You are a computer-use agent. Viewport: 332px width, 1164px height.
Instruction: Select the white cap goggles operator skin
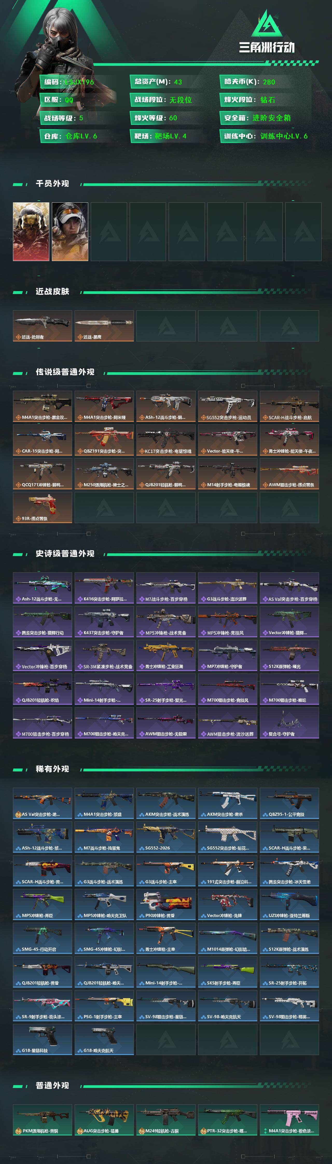click(70, 231)
